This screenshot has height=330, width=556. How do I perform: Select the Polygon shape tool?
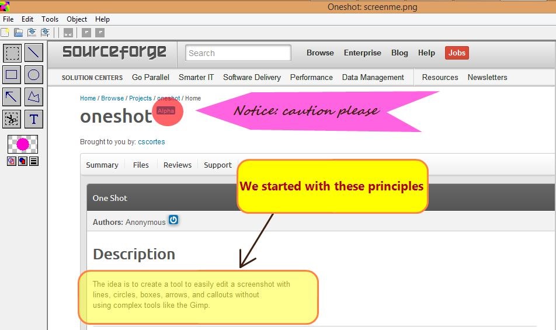34,97
